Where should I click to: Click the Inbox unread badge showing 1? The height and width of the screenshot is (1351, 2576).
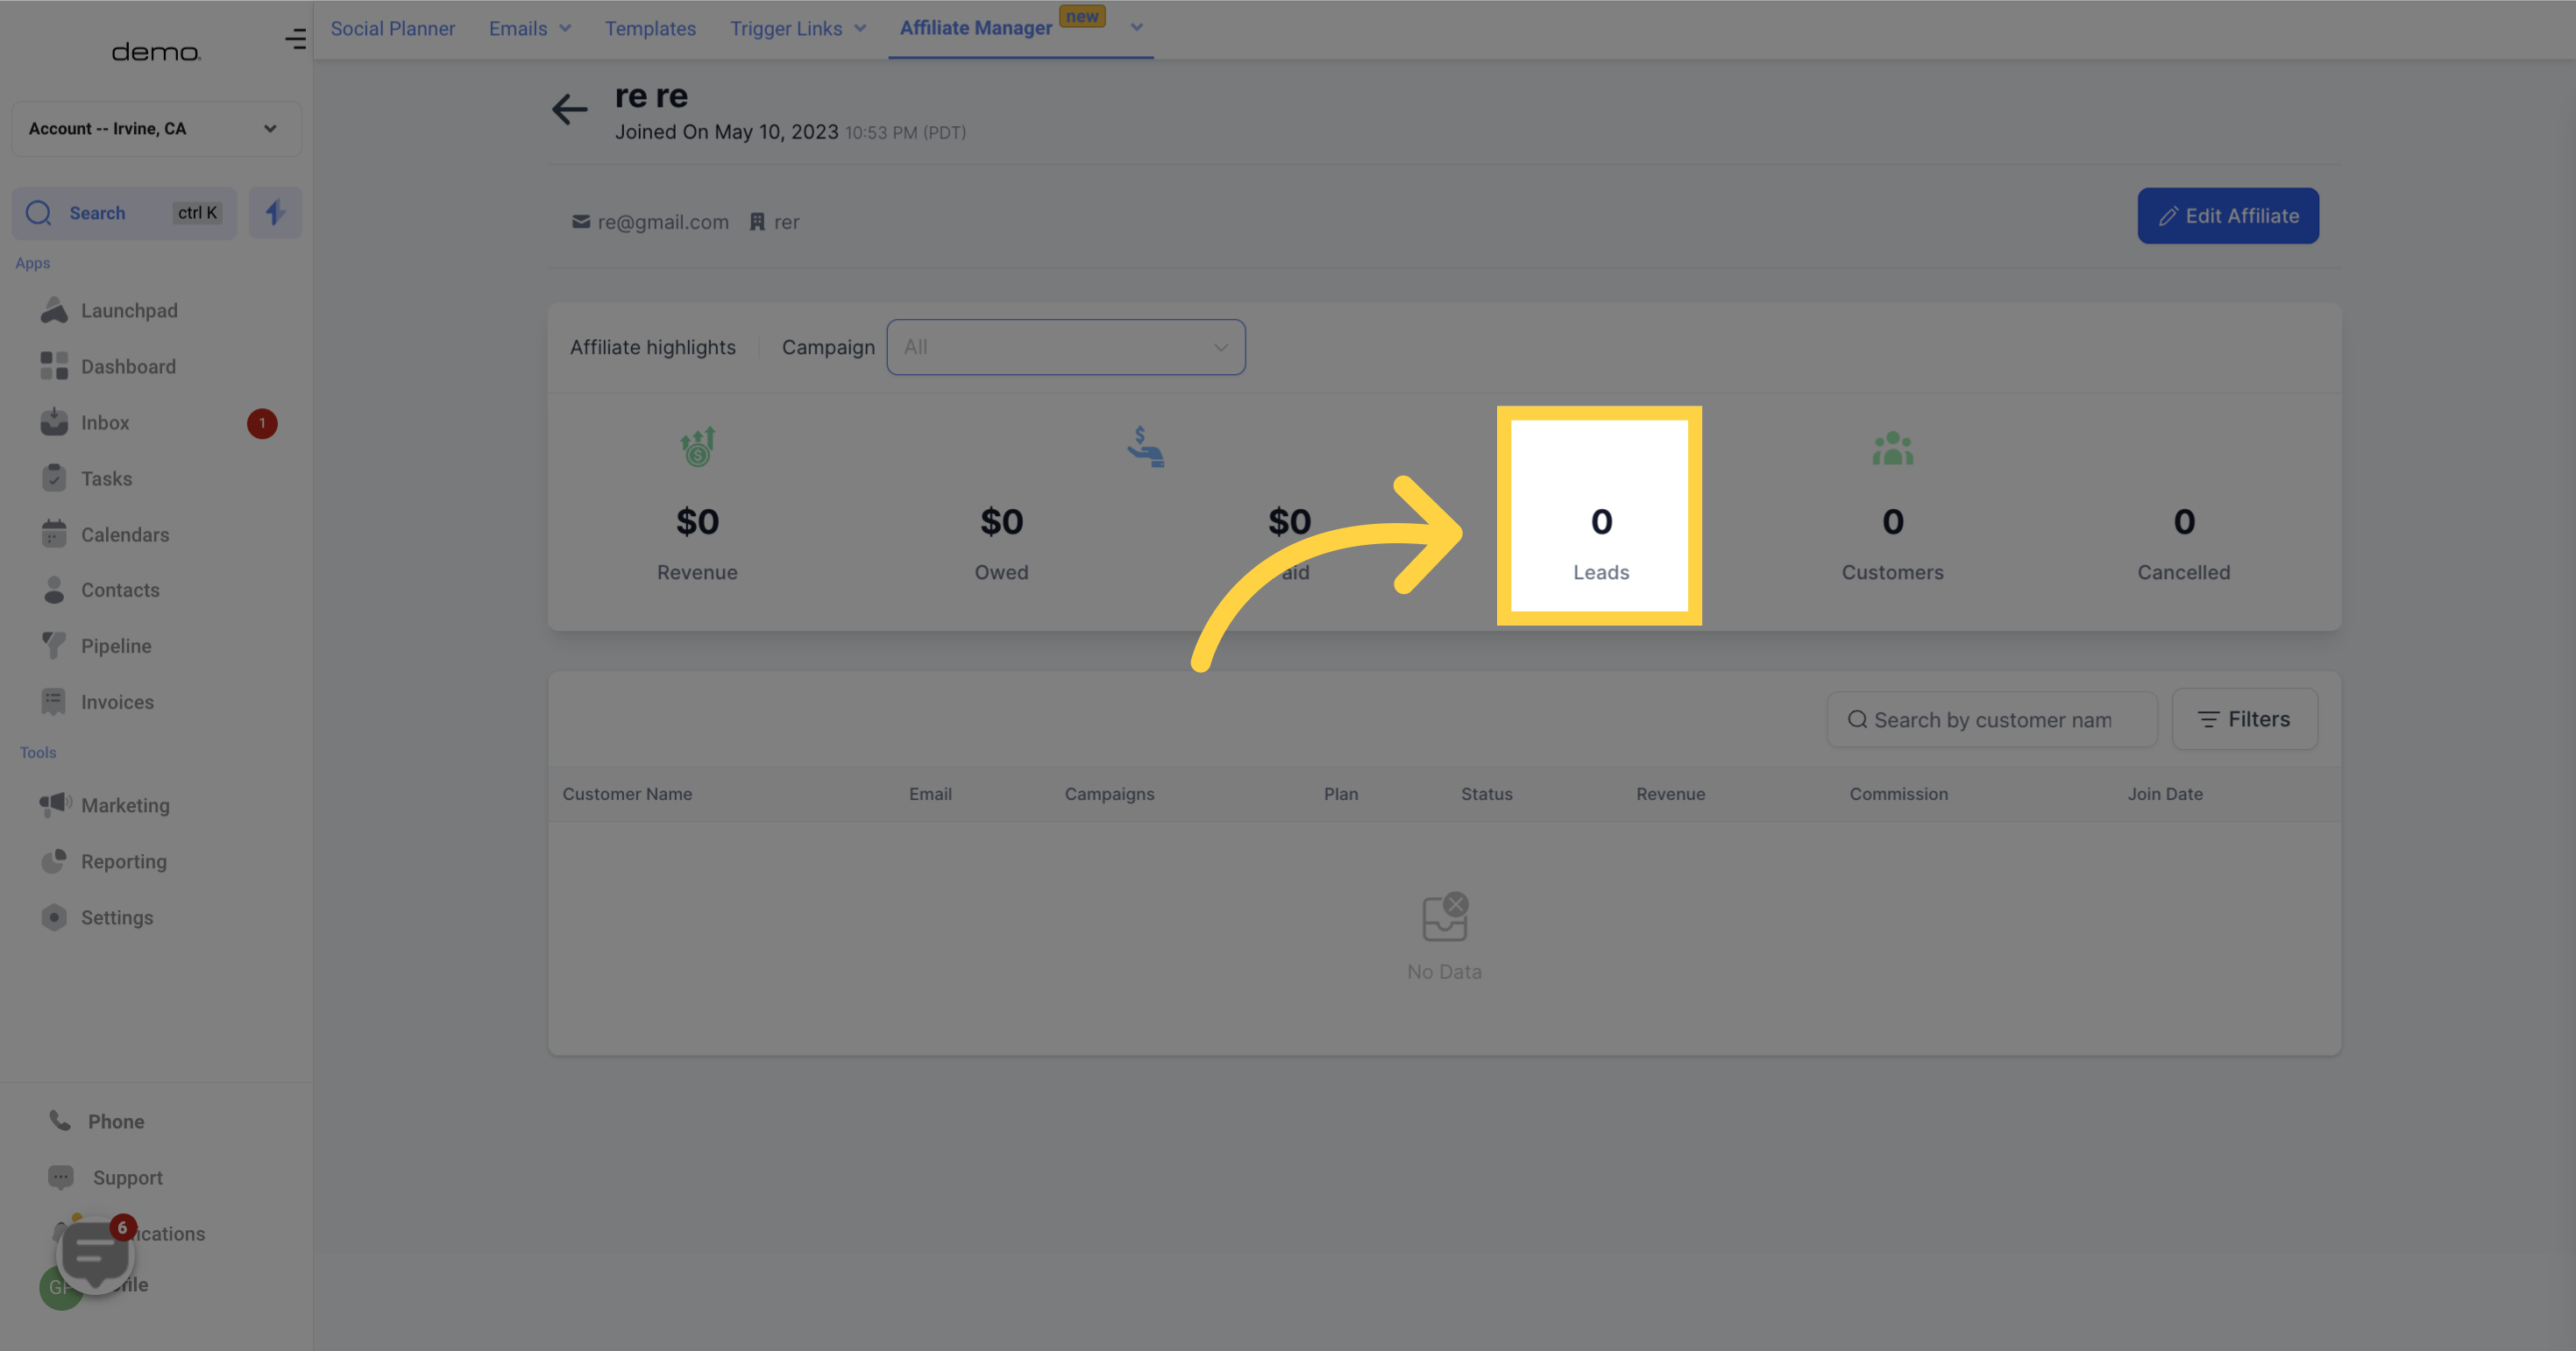click(262, 422)
